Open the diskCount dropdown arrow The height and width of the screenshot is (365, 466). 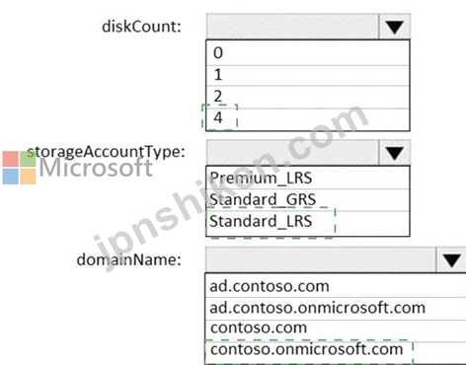[394, 27]
